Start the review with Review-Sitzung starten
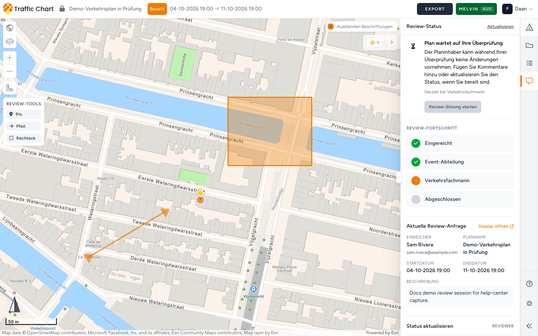 453,107
